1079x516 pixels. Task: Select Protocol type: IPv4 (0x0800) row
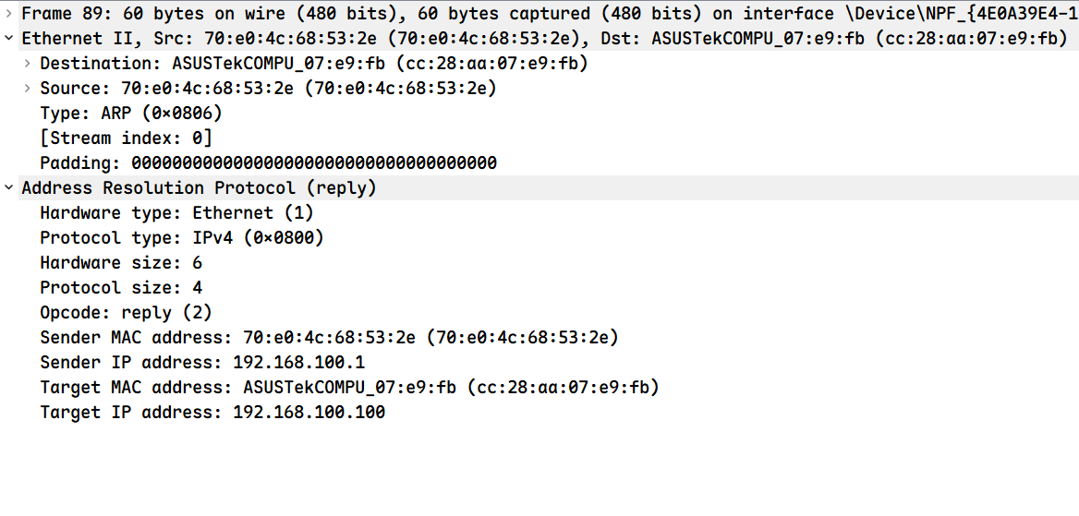[182, 238]
